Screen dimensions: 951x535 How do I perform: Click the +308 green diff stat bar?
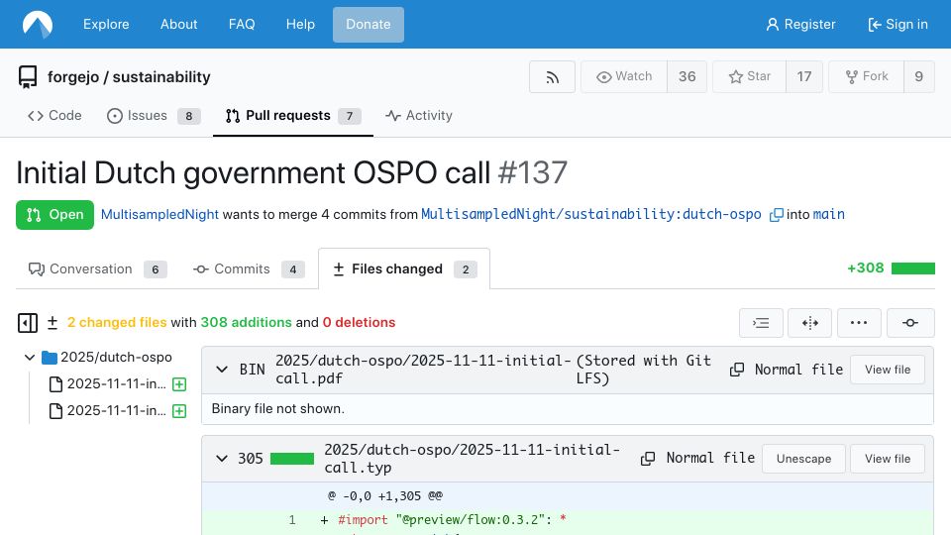913,268
